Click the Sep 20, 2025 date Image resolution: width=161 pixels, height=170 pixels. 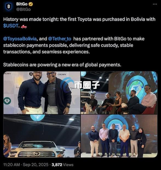point(36,165)
